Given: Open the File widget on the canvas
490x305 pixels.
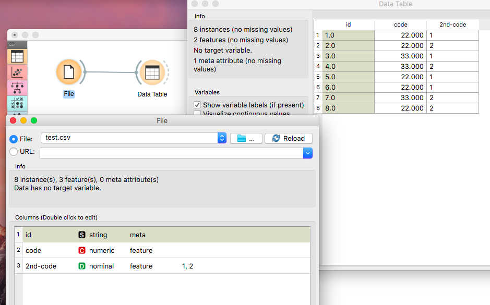Looking at the screenshot, I should tap(69, 72).
